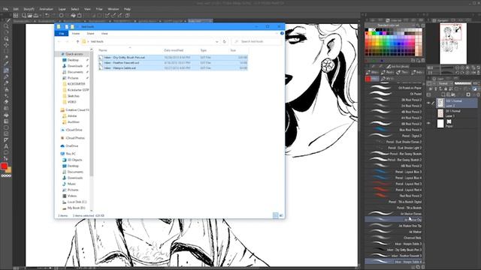Select the Charcoal Stick brush

pos(393,238)
